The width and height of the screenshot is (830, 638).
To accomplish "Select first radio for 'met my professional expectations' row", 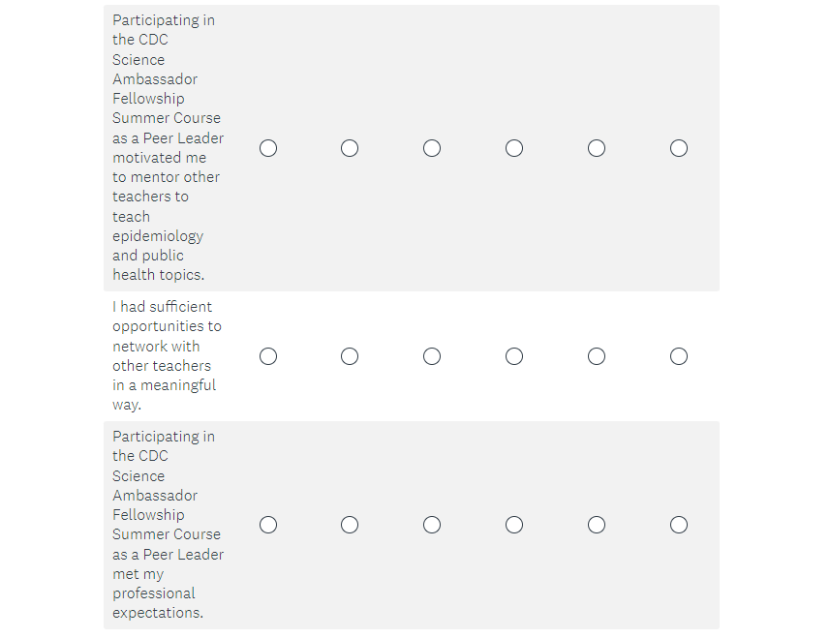I will coord(268,525).
